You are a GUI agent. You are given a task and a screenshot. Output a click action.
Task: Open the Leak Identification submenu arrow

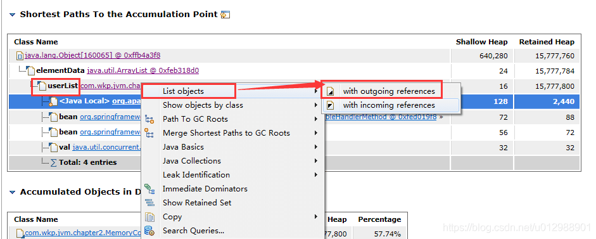coord(316,175)
